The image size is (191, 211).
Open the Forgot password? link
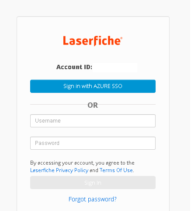coord(93,199)
